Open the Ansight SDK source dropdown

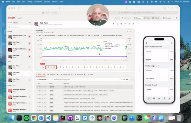point(43,80)
